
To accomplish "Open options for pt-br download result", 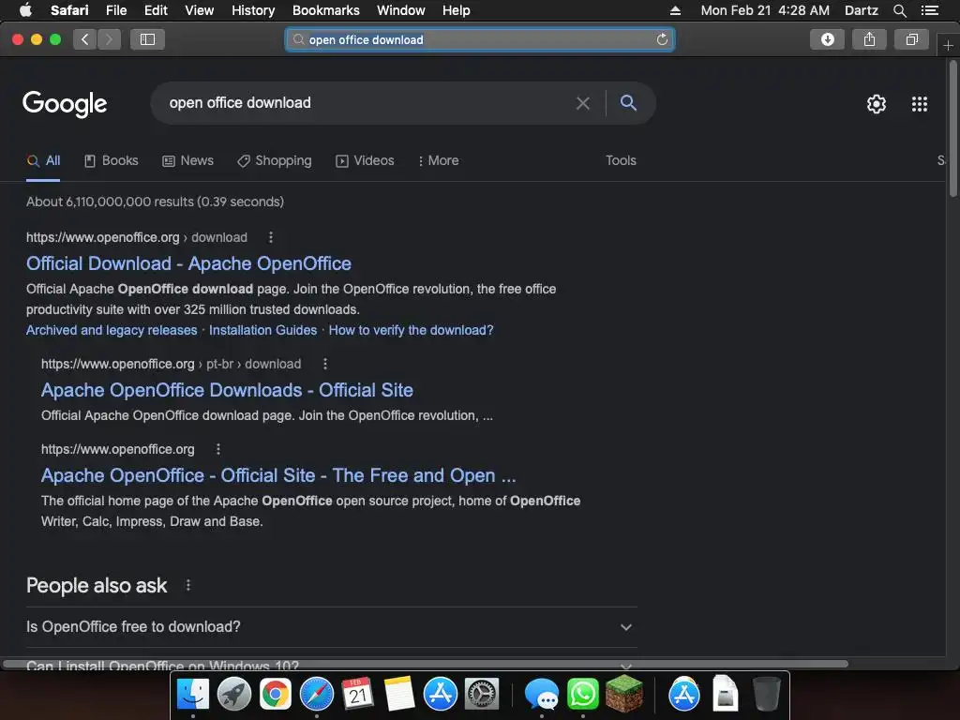I will click(x=325, y=365).
